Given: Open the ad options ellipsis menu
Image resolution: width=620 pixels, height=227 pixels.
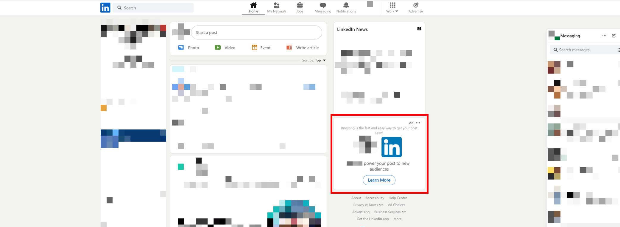Looking at the screenshot, I should [x=418, y=123].
